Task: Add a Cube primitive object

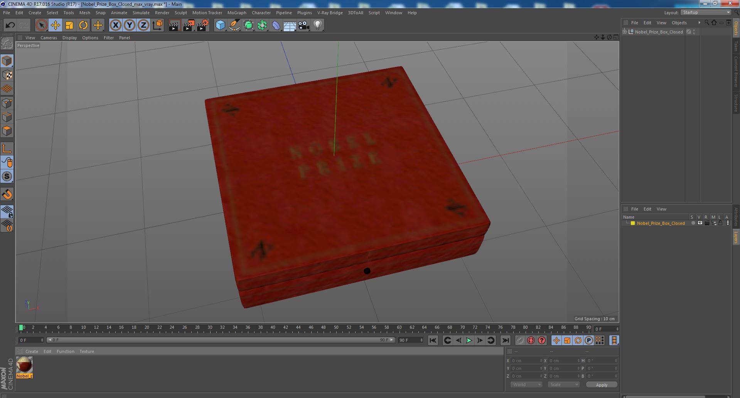Action: 220,25
